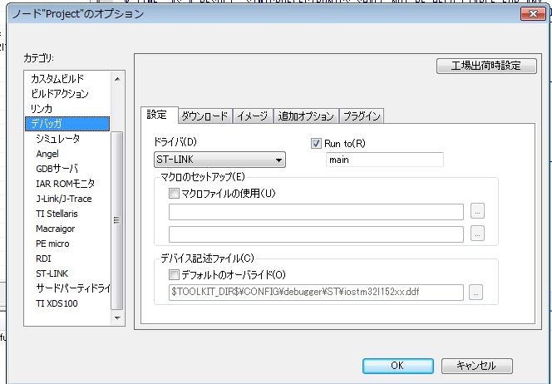Toggle the Run to(R) checkbox
552x384 pixels.
point(316,144)
